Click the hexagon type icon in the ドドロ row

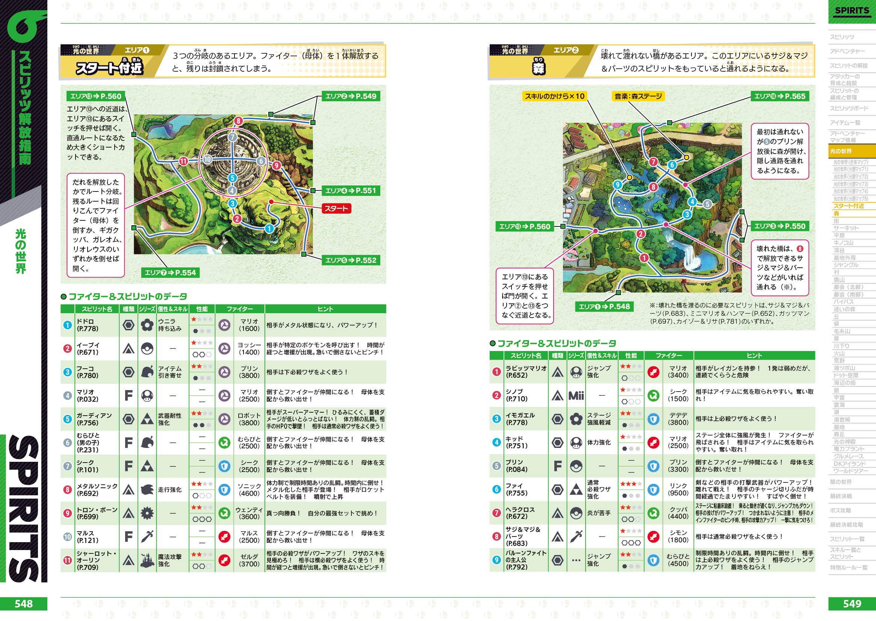click(x=128, y=325)
